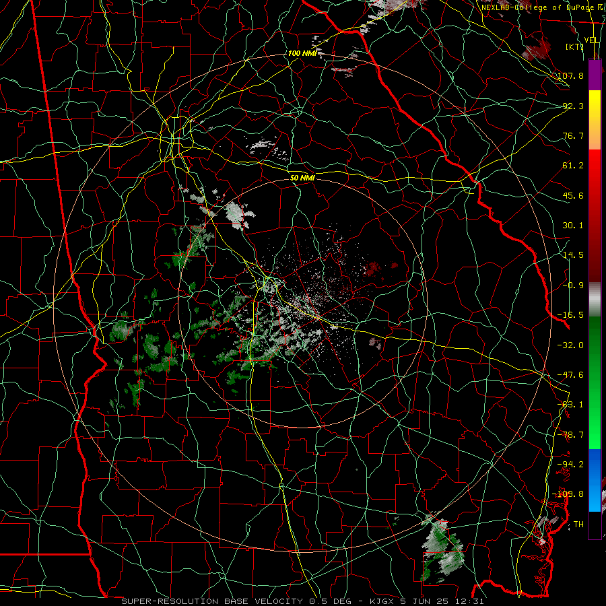Click the 107.8 velocity scale value

tap(570, 75)
